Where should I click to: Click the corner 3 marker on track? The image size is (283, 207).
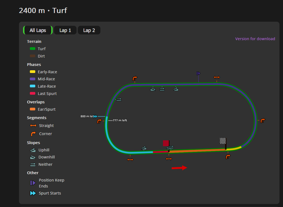(135, 78)
